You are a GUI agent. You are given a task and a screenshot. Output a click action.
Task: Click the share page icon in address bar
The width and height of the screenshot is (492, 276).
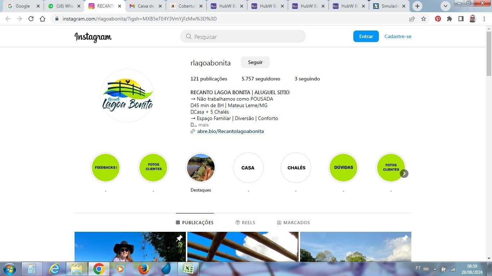pos(412,19)
